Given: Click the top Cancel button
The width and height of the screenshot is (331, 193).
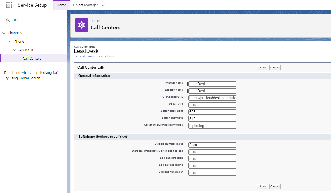Looking at the screenshot, I should pos(275,68).
